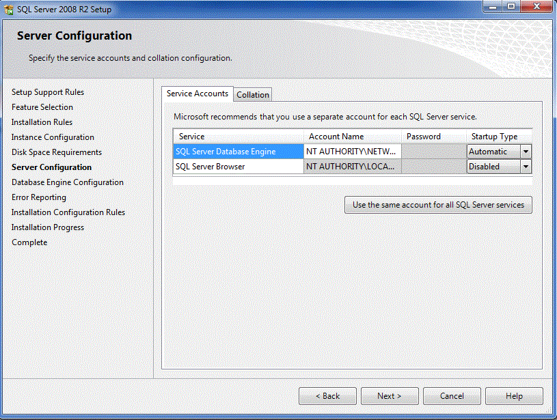The width and height of the screenshot is (557, 420).
Task: Select the SQL Server Browser row
Action: pos(239,167)
